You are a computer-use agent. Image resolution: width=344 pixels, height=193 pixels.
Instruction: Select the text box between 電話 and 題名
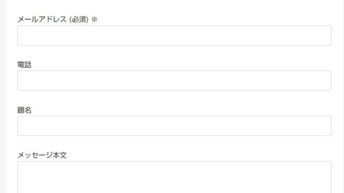(x=174, y=80)
